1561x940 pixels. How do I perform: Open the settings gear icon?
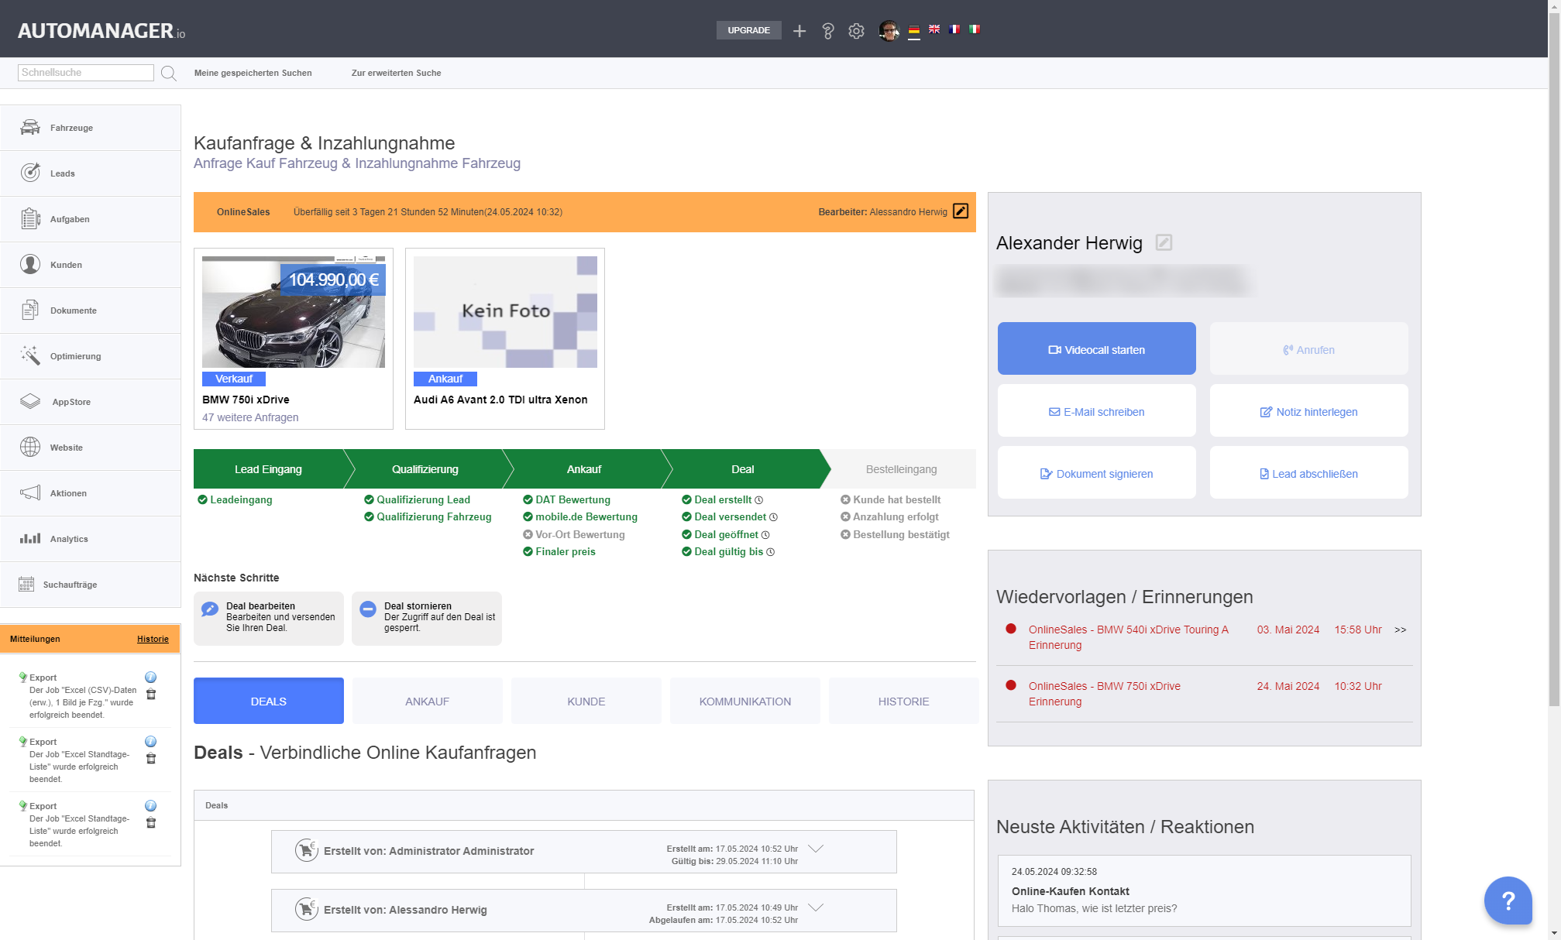(x=856, y=31)
